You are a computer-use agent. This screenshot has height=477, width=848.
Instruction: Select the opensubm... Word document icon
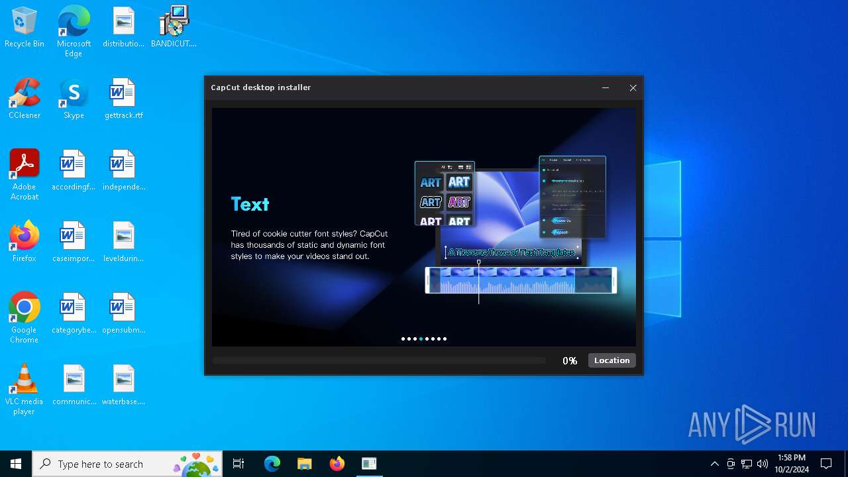[x=123, y=314]
